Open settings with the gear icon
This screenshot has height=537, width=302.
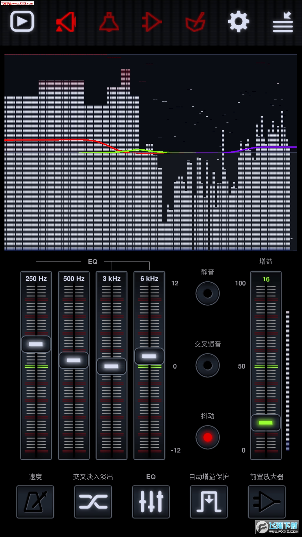pyautogui.click(x=238, y=21)
